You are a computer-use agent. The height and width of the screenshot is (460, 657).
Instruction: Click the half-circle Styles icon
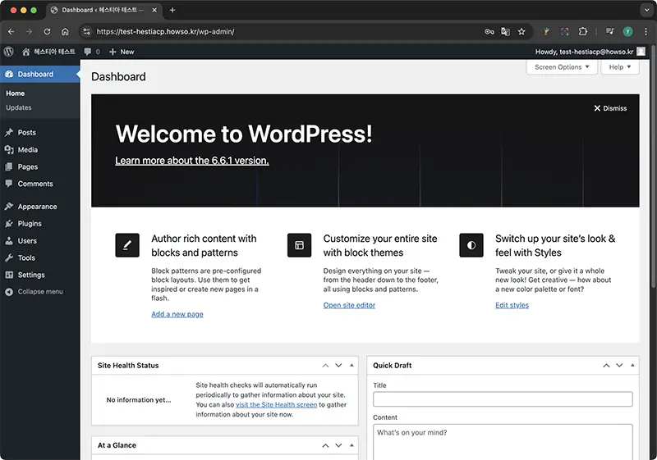[x=471, y=245]
